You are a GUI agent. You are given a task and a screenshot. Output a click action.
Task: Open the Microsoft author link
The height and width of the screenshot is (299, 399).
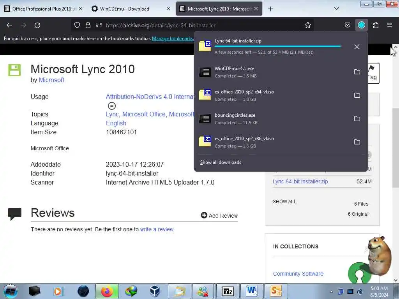click(x=51, y=80)
